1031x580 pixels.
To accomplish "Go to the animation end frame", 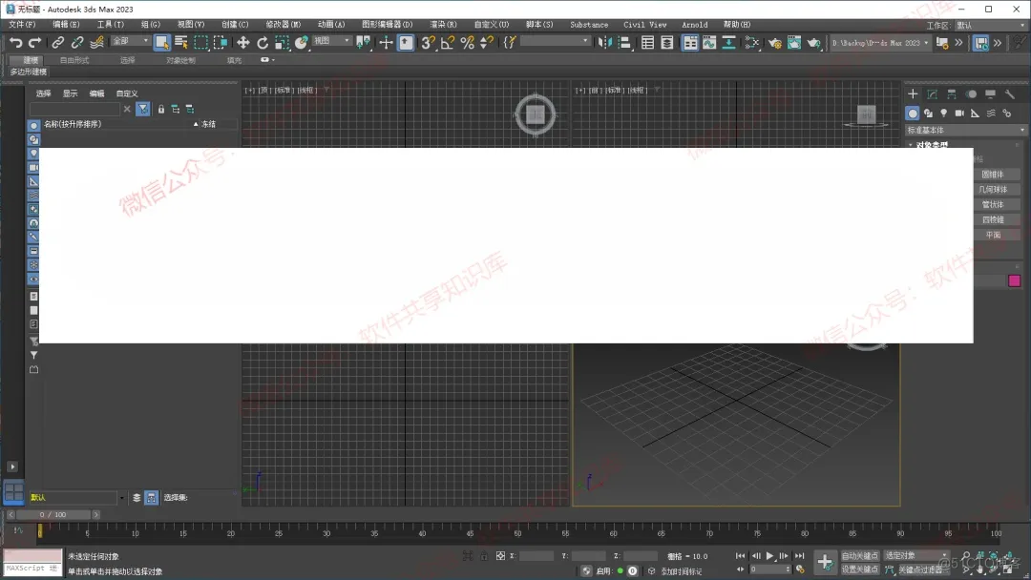I will click(800, 556).
